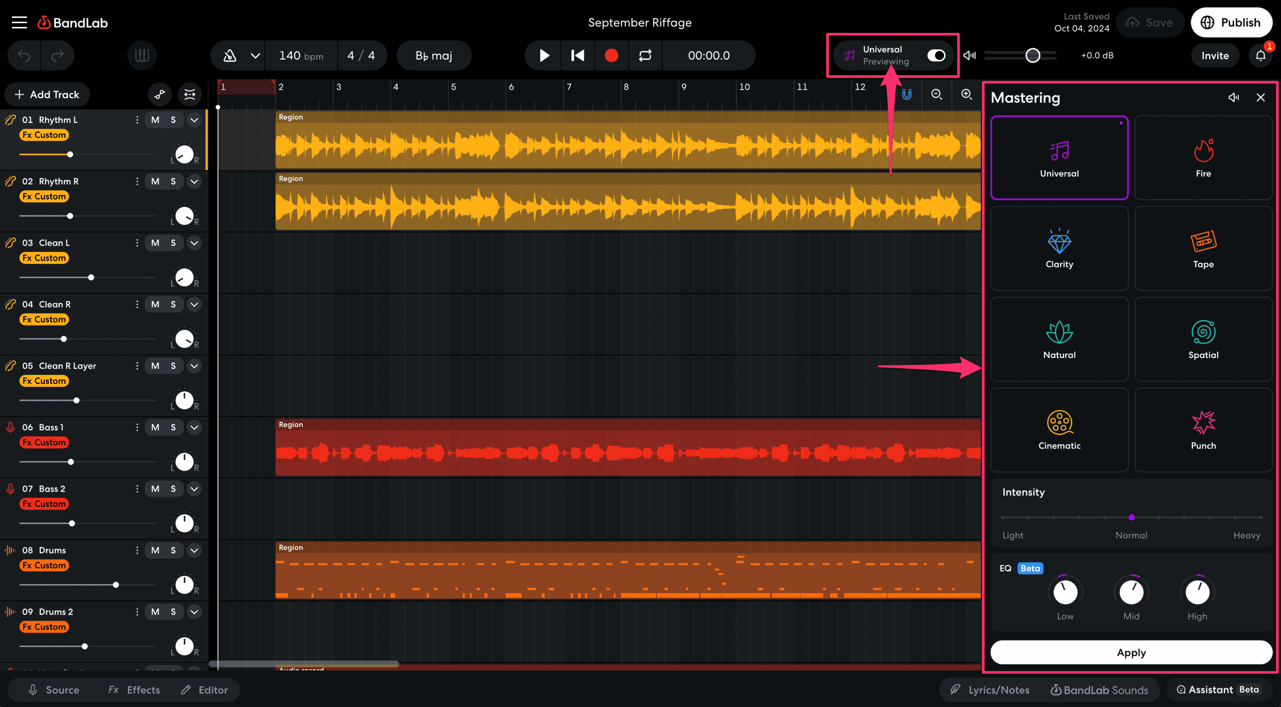Click the redo arrow icon
The height and width of the screenshot is (707, 1281).
click(58, 55)
